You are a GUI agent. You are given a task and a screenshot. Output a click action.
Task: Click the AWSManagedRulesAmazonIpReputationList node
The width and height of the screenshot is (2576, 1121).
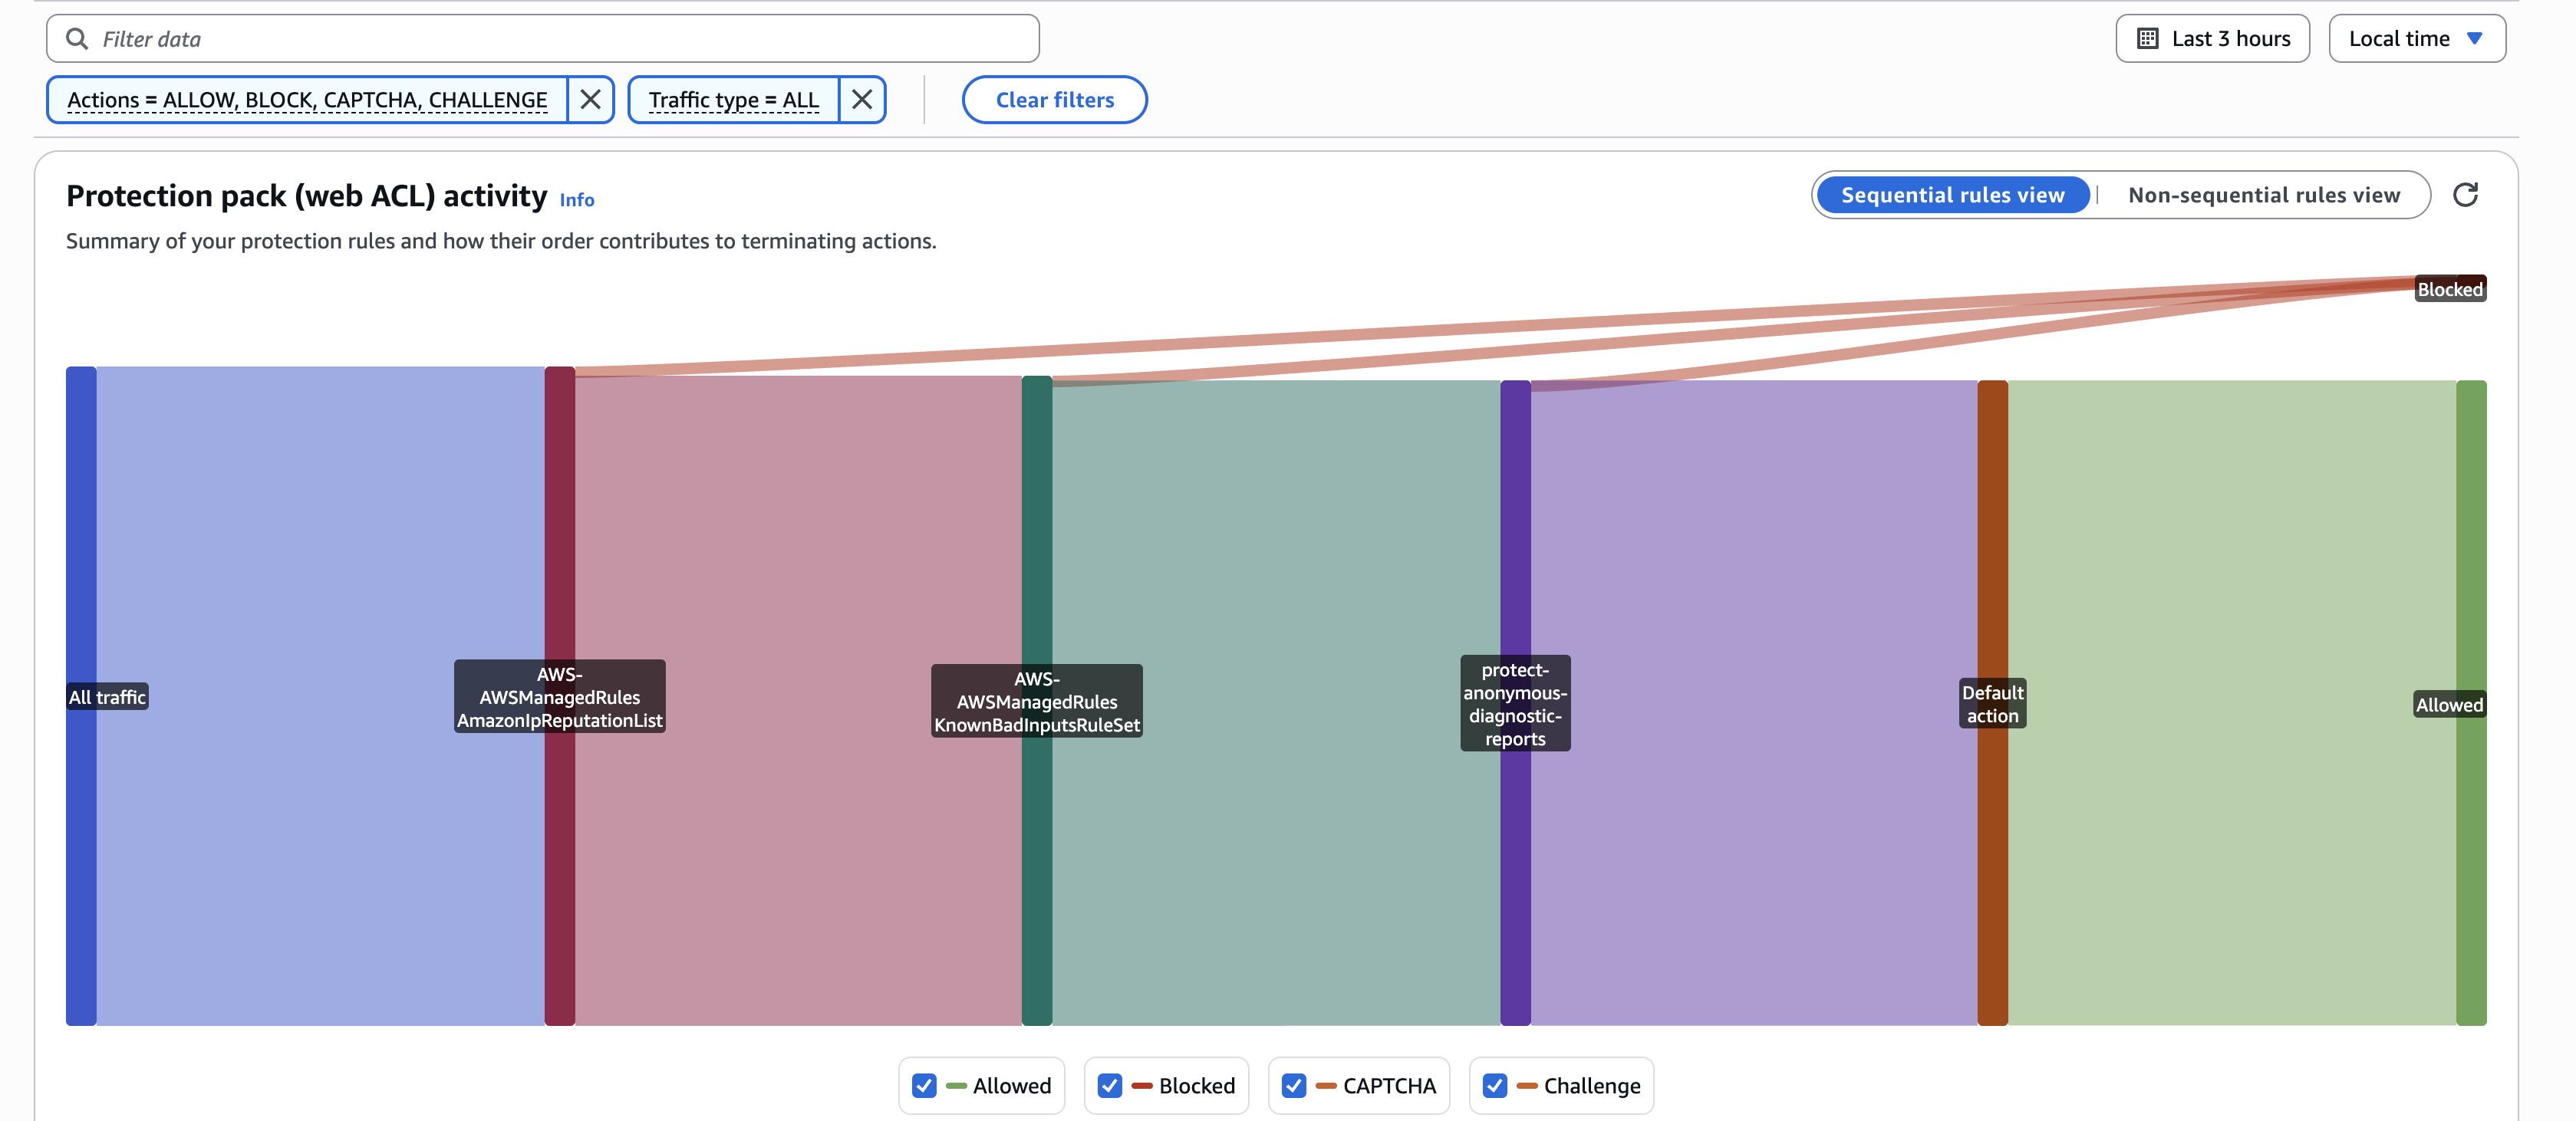560,696
